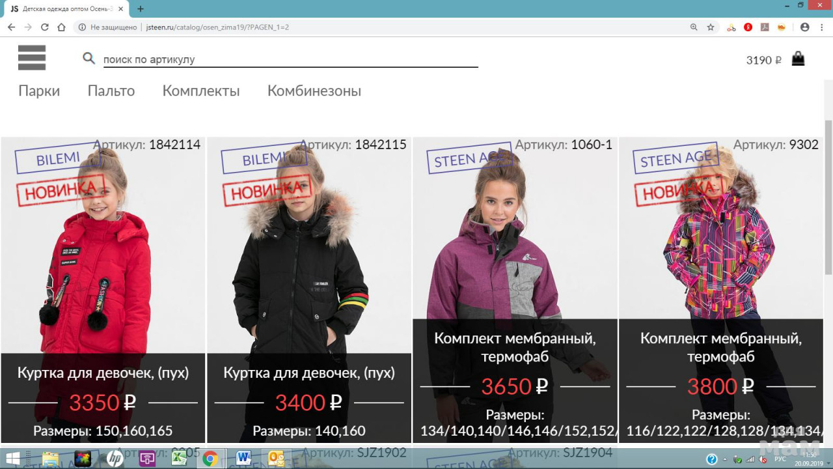Switch input language via РУС indicator
Image resolution: width=833 pixels, height=469 pixels.
click(780, 459)
